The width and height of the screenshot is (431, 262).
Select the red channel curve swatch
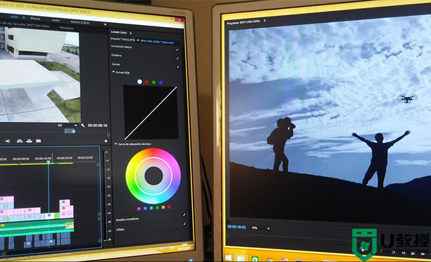click(147, 82)
